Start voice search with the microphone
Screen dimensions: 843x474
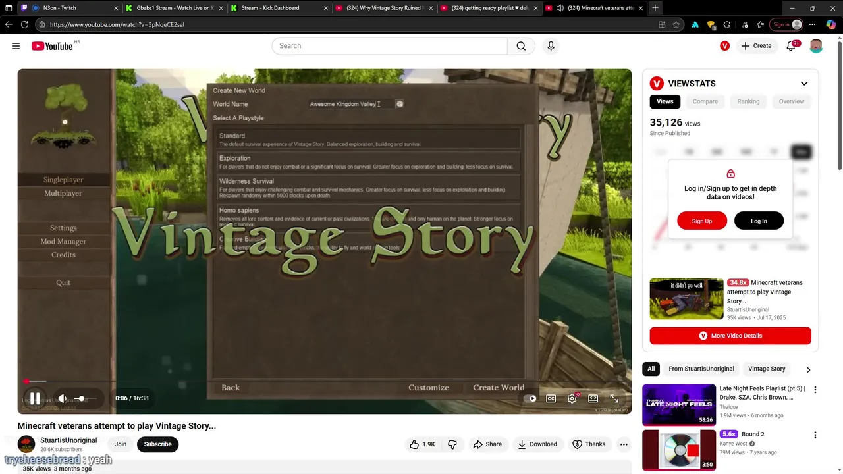point(551,46)
